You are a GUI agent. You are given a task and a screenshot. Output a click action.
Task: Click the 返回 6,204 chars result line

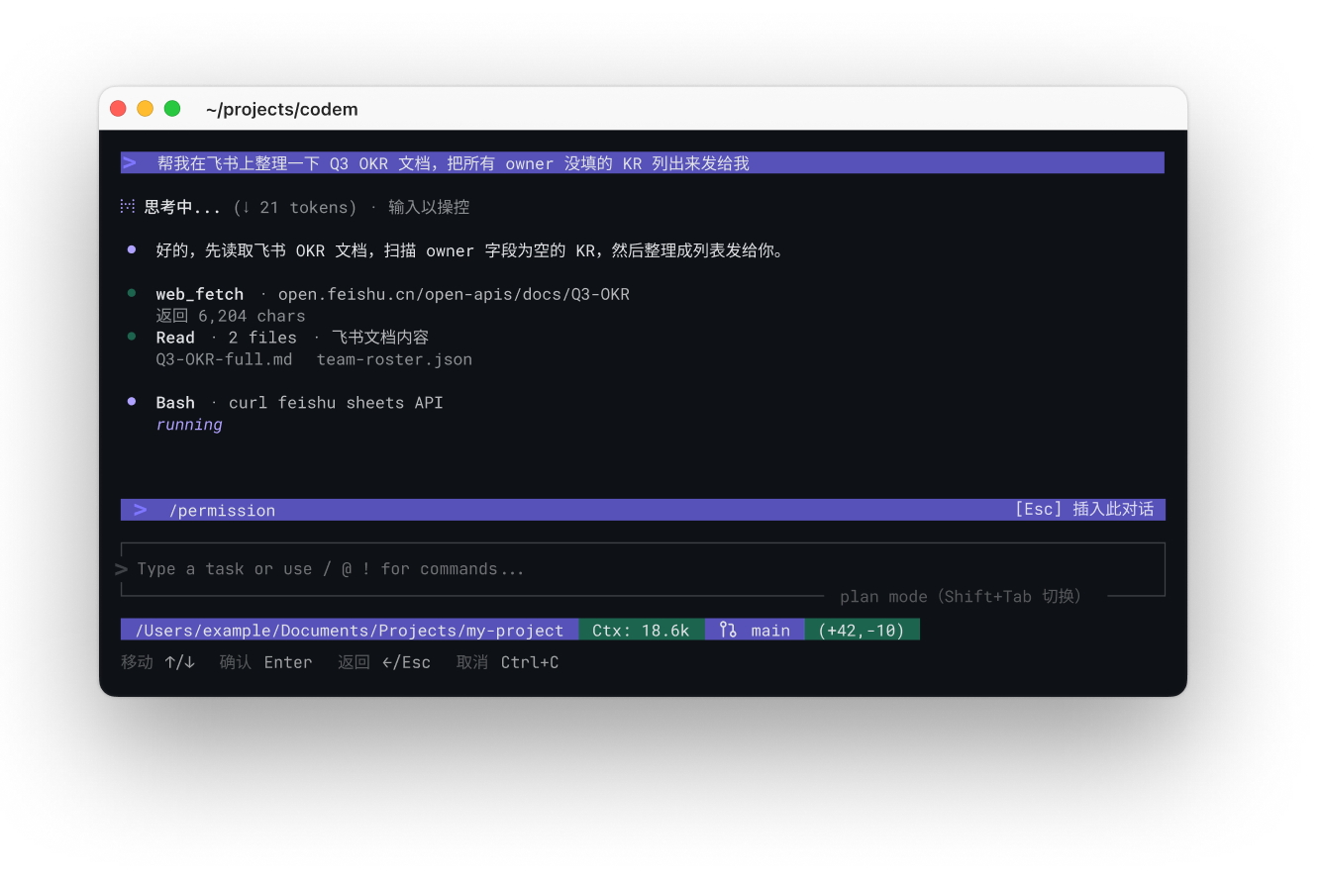[231, 316]
